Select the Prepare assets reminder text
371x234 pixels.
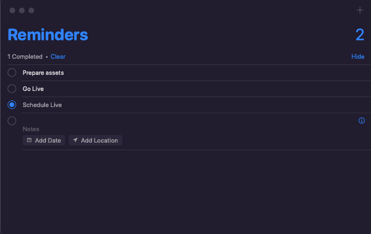43,72
